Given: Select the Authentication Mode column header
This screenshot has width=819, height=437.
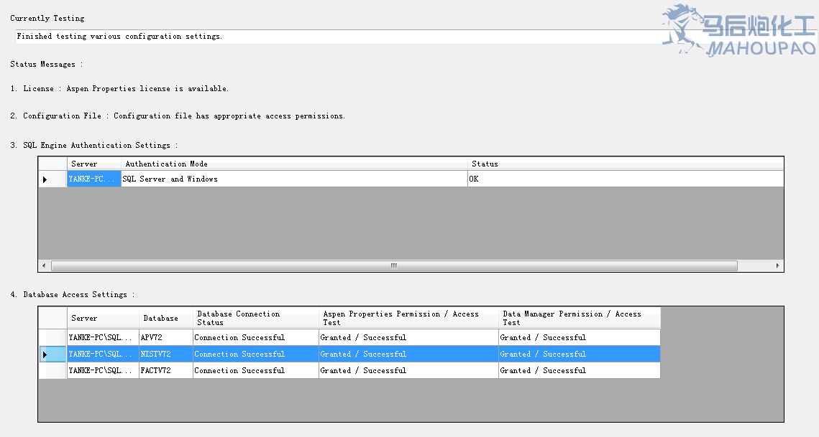Looking at the screenshot, I should (294, 164).
